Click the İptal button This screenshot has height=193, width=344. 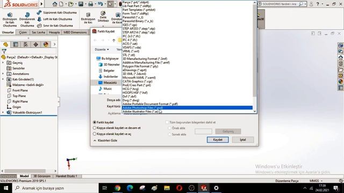(243, 139)
